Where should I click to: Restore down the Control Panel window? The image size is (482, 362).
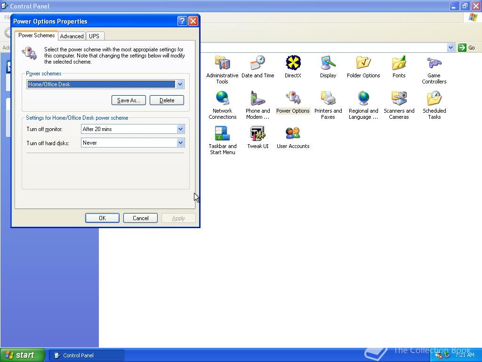(465, 6)
